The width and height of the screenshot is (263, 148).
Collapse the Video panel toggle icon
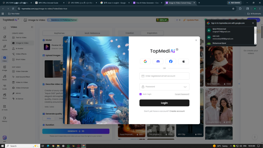(32, 27)
